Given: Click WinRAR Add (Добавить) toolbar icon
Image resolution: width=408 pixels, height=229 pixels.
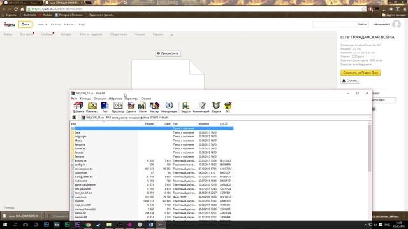Looking at the screenshot, I should [78, 107].
